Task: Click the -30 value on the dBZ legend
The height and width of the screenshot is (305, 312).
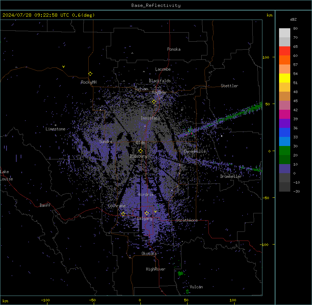Action: click(x=296, y=191)
